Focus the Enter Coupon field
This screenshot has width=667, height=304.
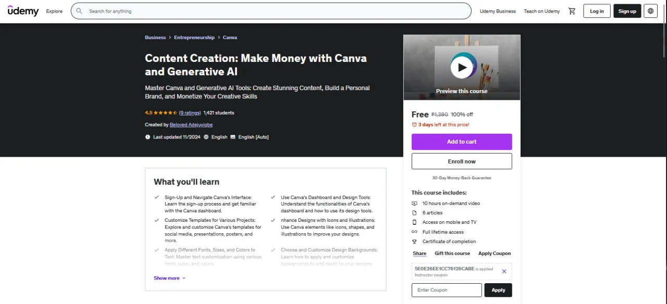point(447,290)
